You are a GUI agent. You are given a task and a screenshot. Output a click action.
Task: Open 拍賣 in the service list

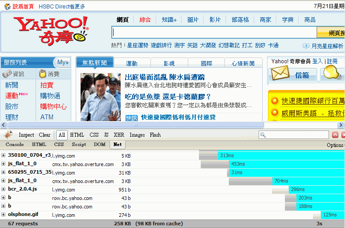click(x=47, y=85)
